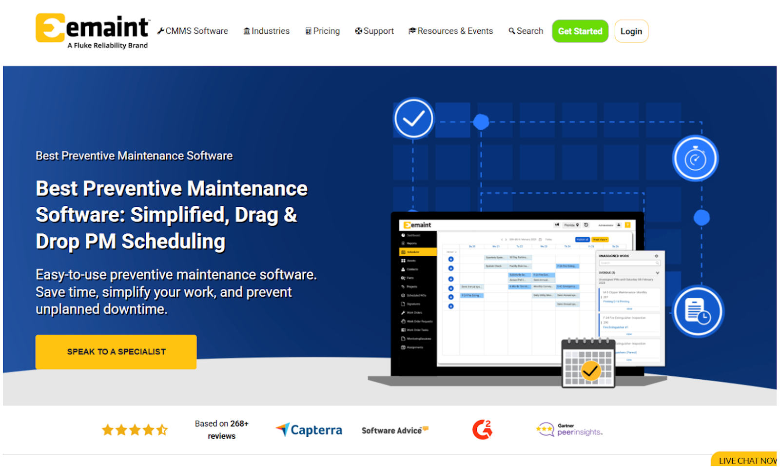Click the five-star rating graphic
Image resolution: width=780 pixels, height=467 pixels.
click(135, 430)
